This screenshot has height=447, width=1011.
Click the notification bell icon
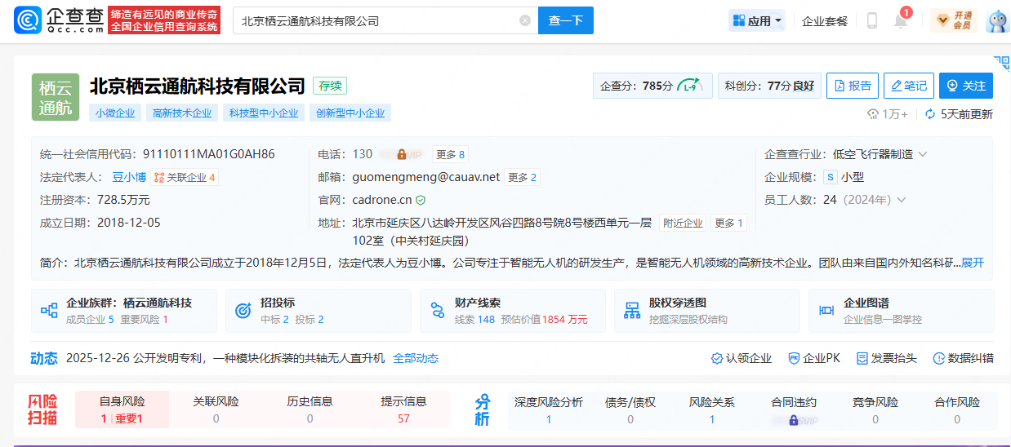(x=900, y=21)
